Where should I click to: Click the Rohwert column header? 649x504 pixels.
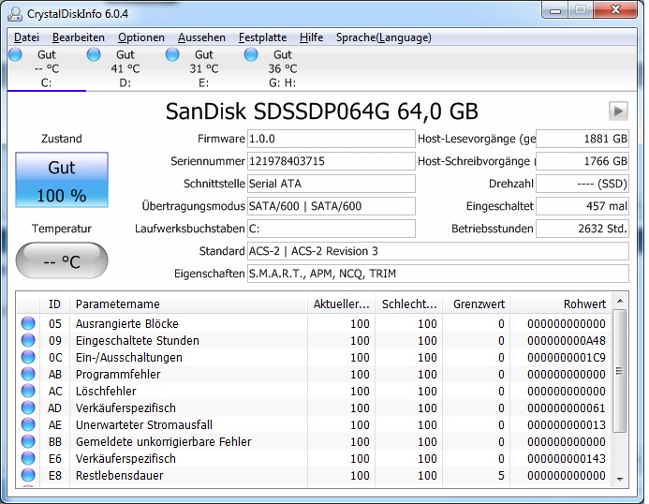(x=561, y=304)
